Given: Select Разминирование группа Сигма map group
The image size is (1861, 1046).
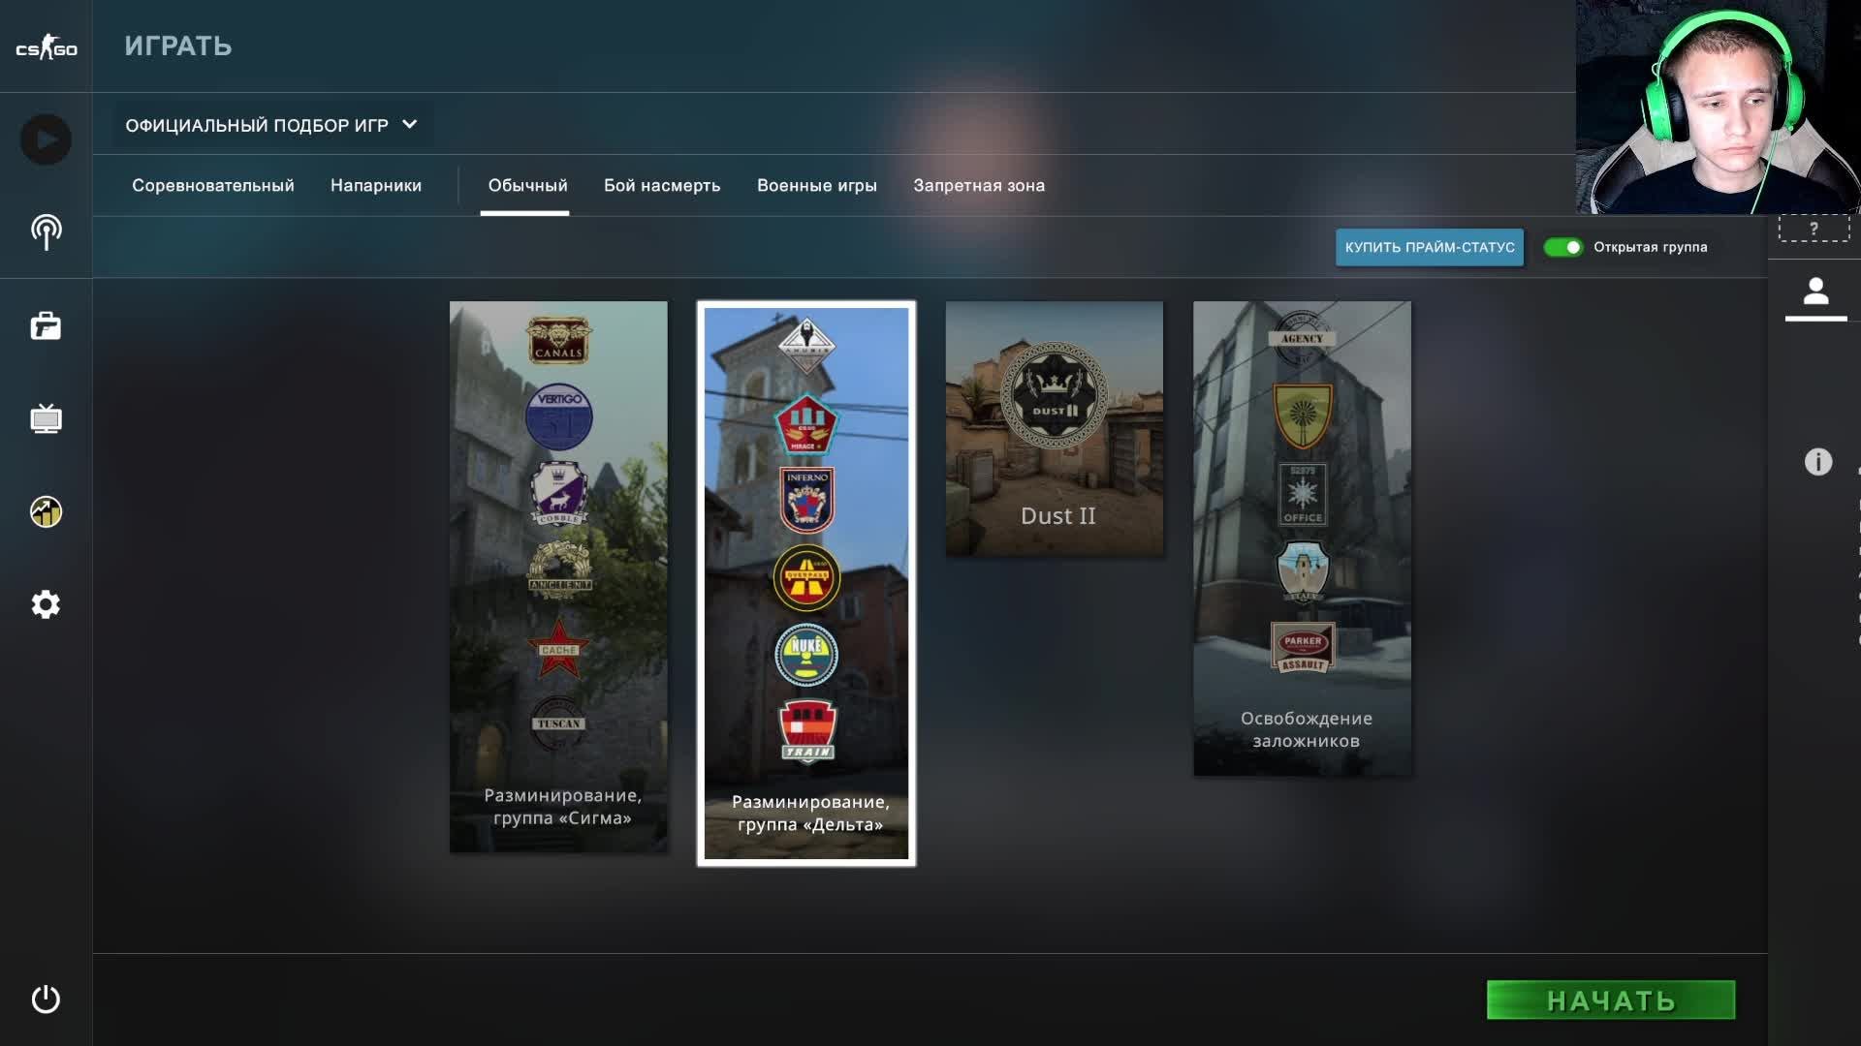Looking at the screenshot, I should click(558, 576).
